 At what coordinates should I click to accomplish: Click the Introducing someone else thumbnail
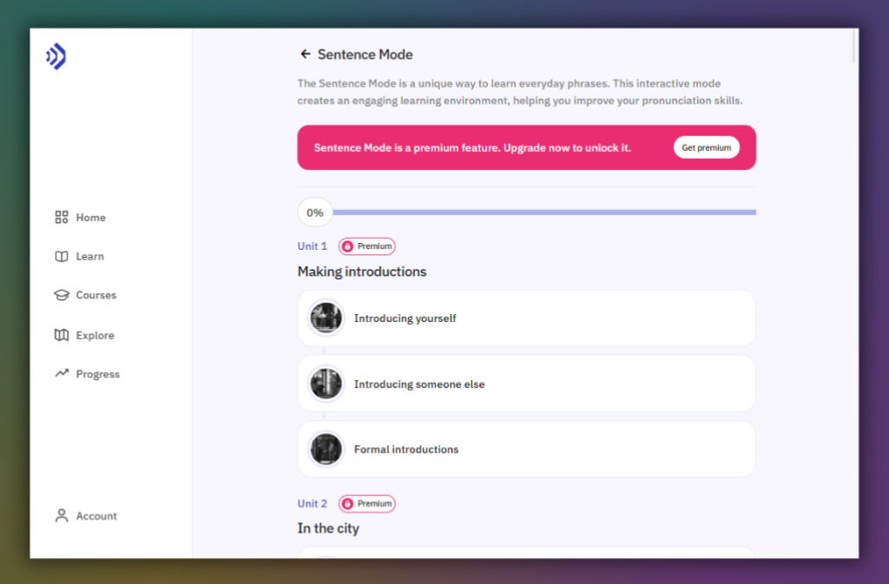tap(326, 383)
